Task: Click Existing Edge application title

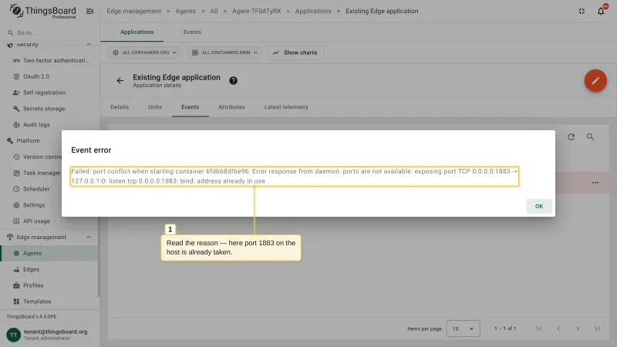Action: (177, 77)
